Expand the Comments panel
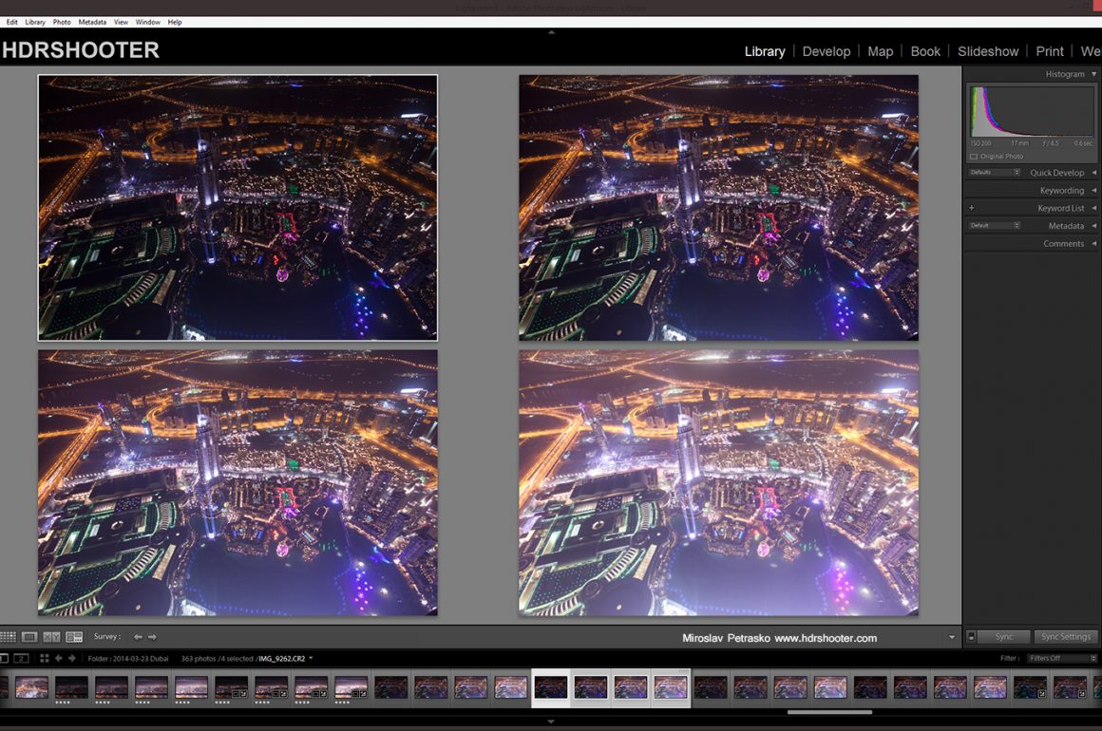The width and height of the screenshot is (1102, 731). (1093, 244)
